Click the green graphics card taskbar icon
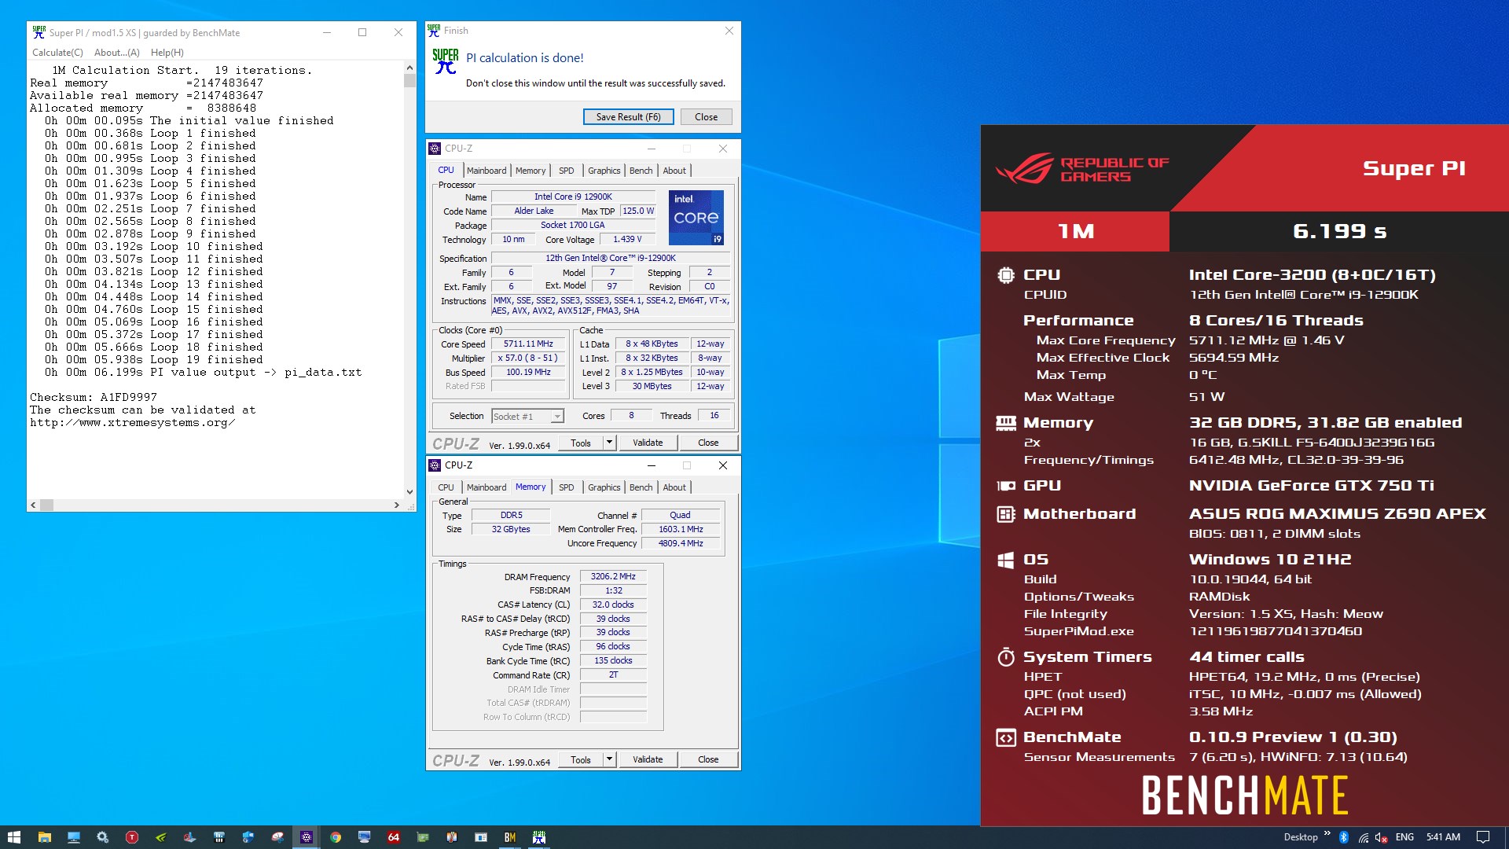The height and width of the screenshot is (849, 1509). (x=423, y=837)
